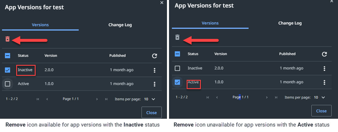The image size is (338, 132).
Task: Check the unselected Inactive 2.0.0 checkbox
Action: [x=177, y=68]
